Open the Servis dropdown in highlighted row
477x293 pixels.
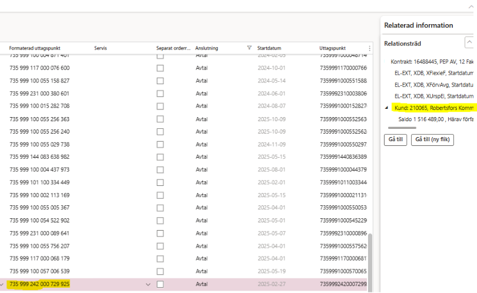[x=148, y=284]
